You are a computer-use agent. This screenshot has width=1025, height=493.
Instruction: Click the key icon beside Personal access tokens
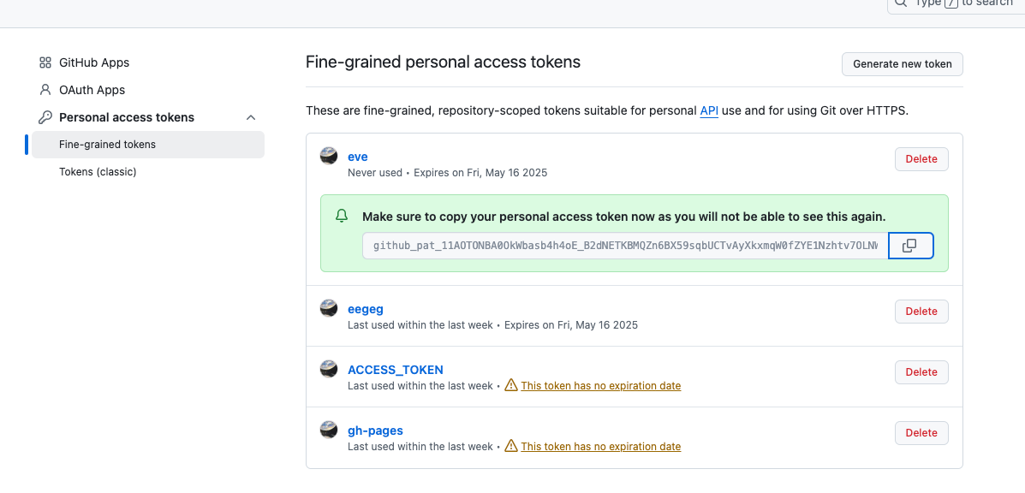pos(45,117)
